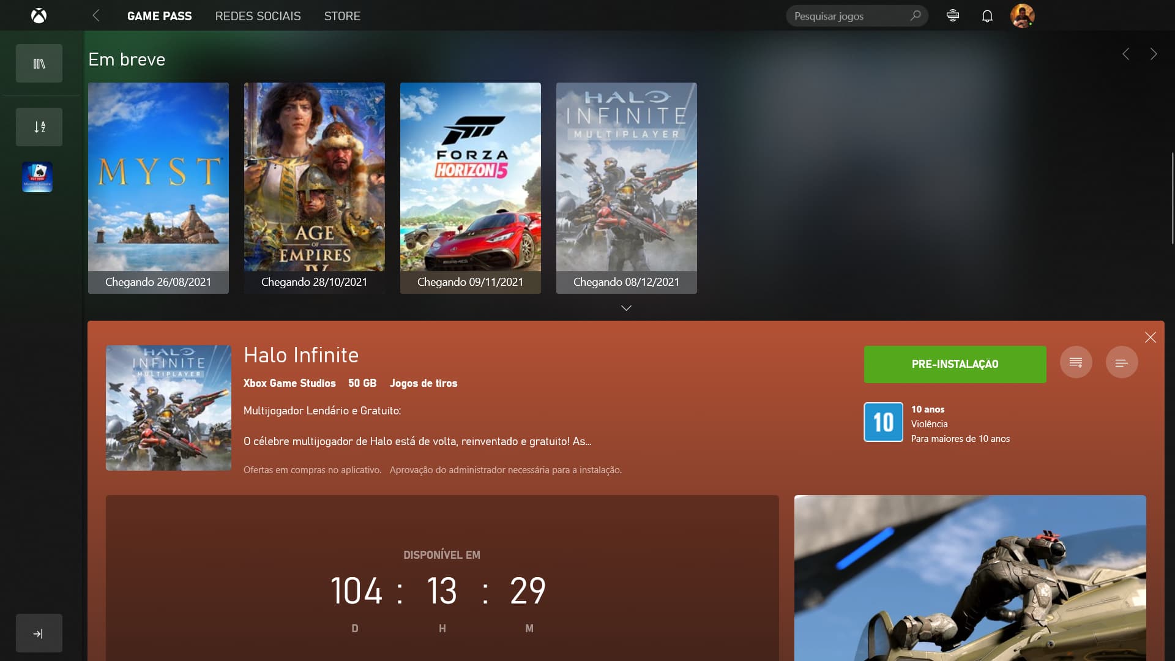Image resolution: width=1175 pixels, height=661 pixels.
Task: Switch to REDES SOCIAIS tab
Action: click(x=258, y=16)
